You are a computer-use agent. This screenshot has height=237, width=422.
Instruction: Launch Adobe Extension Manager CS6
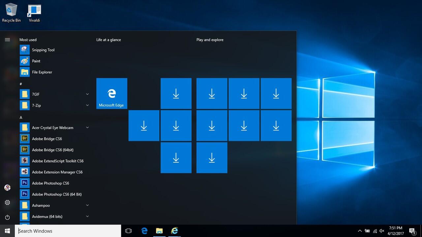click(54, 172)
